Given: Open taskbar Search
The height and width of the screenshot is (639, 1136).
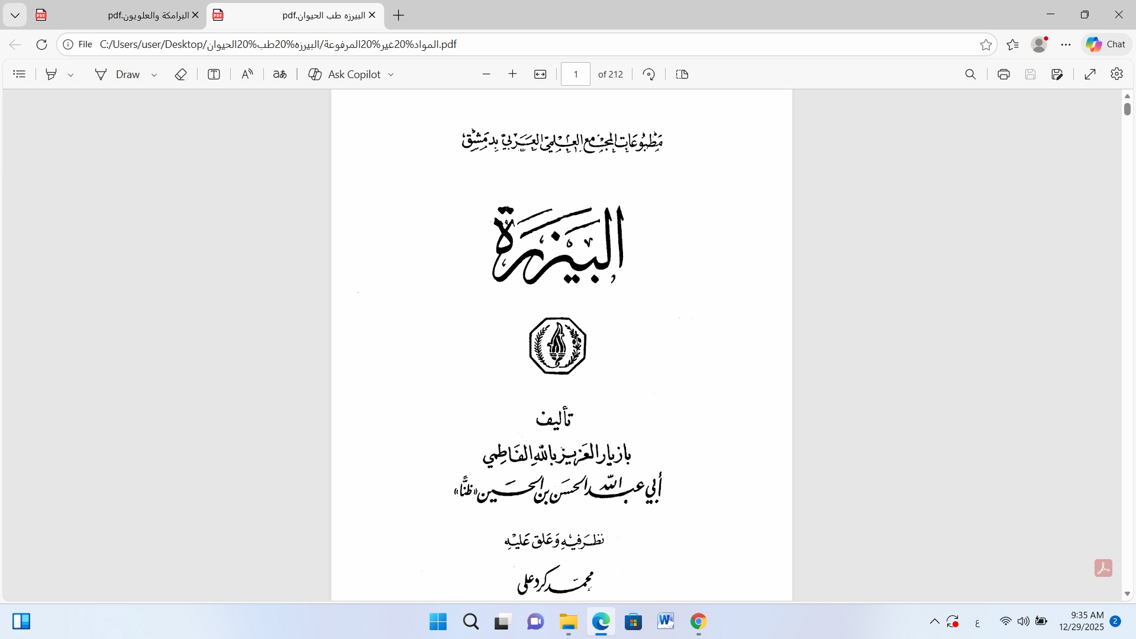Looking at the screenshot, I should pos(471,621).
